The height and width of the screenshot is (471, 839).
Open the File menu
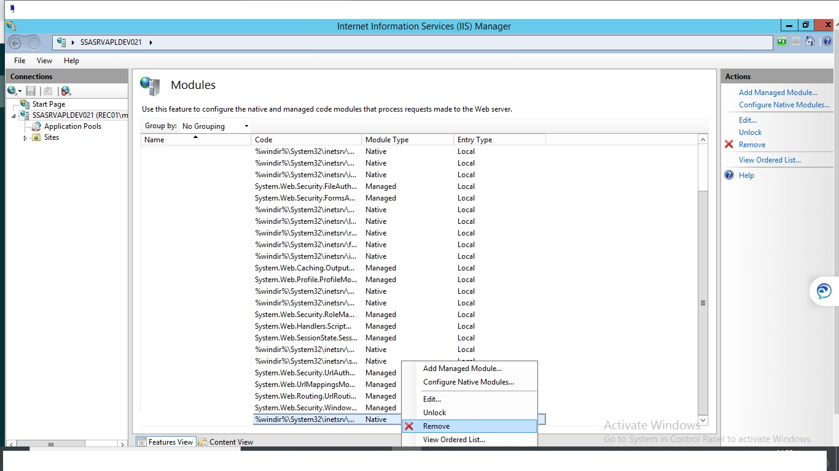[x=20, y=61]
